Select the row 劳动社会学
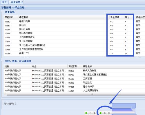Viewport: 145px width, 115px height. (x=74, y=29)
